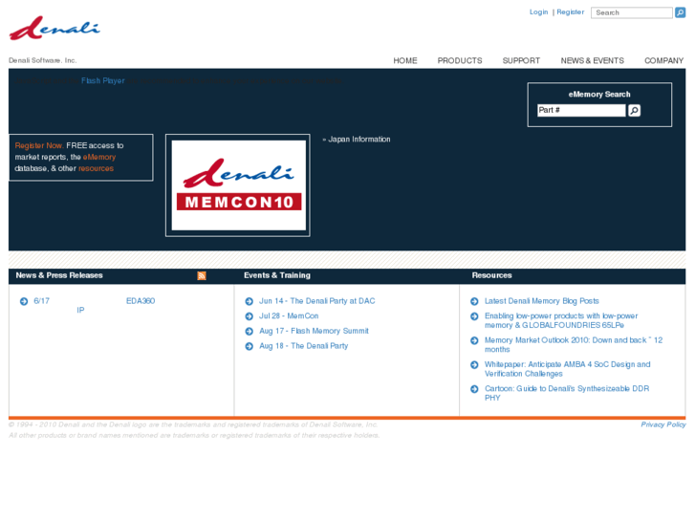Open Aug 18 The Denali Party event
695x521 pixels.
(x=304, y=346)
